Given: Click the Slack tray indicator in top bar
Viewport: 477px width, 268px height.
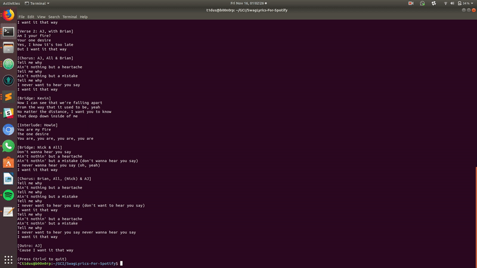Looking at the screenshot, I should coord(434,4).
